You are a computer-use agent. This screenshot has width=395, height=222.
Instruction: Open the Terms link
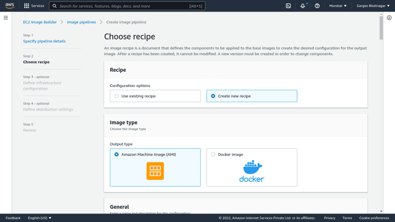[347, 218]
